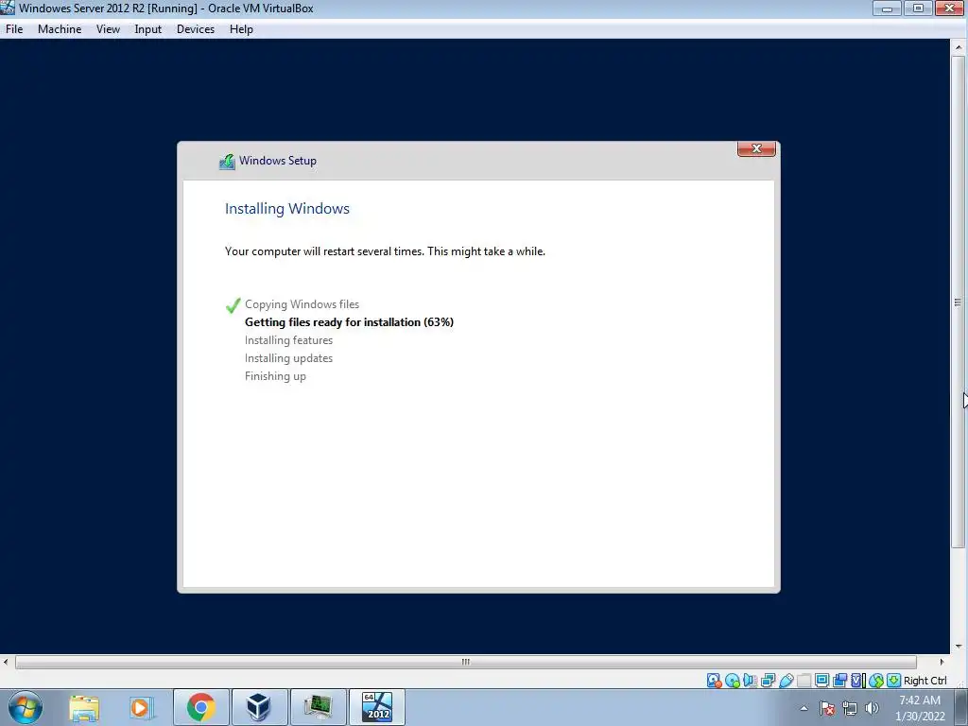Click the horizontal scrollbar right arrow
The height and width of the screenshot is (726, 968).
(x=942, y=662)
